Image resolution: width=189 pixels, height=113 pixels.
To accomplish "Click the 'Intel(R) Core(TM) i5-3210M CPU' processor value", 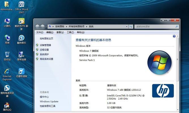I will tap(126, 97).
